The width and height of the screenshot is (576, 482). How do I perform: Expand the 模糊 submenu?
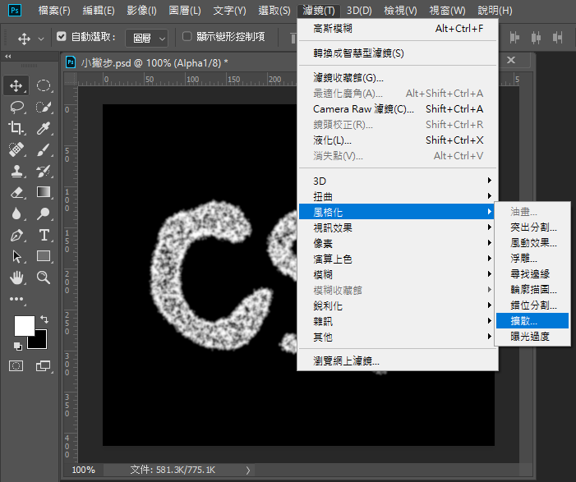pos(398,274)
